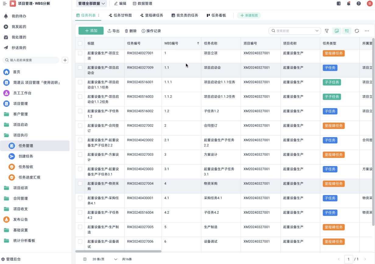Screen dimensions: 375x264
Task: Open 任务列表 tab options dots
Action: click(x=99, y=15)
